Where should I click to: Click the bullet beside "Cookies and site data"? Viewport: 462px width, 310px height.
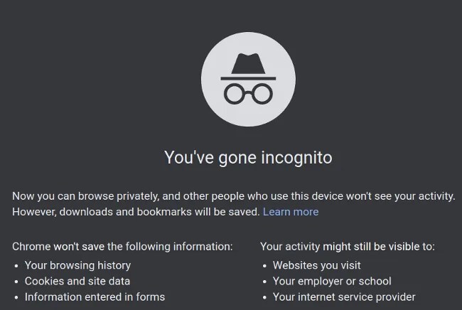(16, 282)
